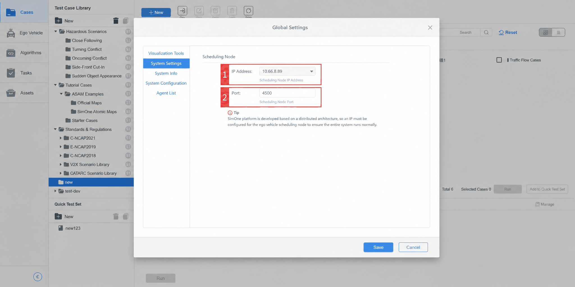Expand the test-dev folder
This screenshot has width=575, height=287.
[55, 191]
